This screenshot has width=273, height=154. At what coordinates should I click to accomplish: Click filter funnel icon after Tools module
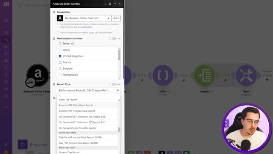point(267,80)
